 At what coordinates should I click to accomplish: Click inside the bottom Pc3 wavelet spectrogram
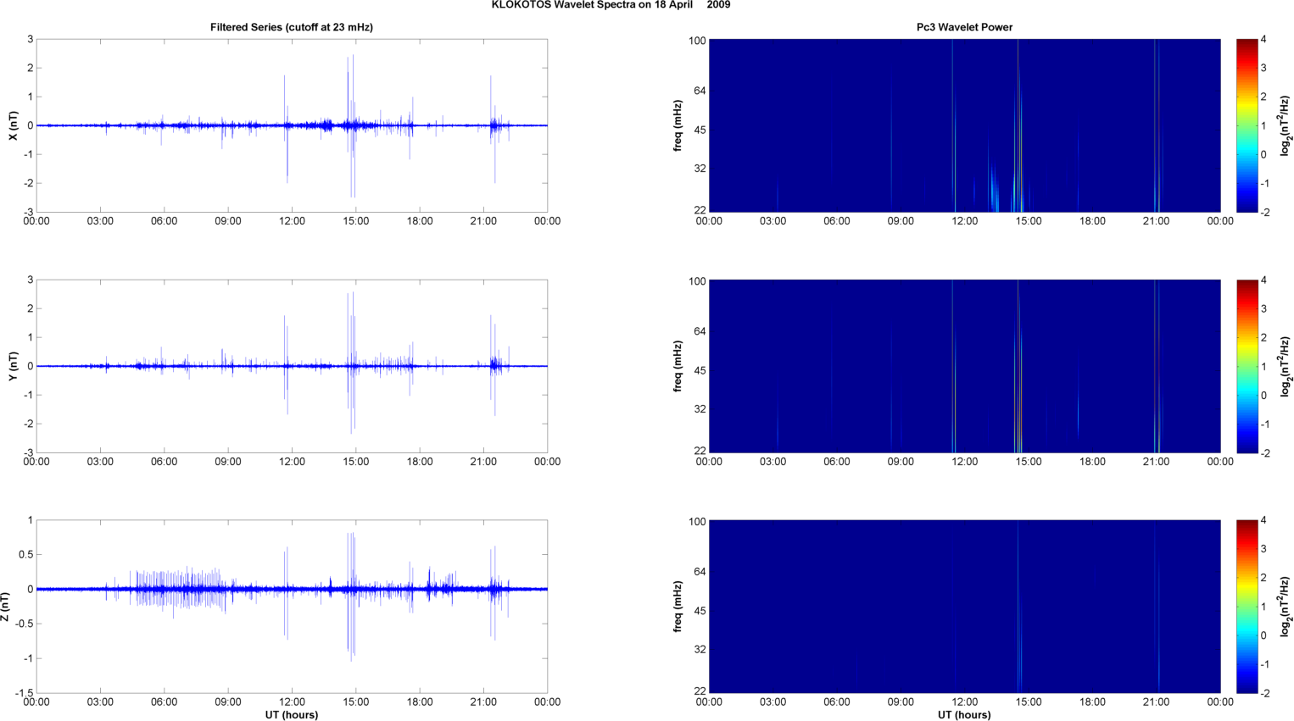click(x=964, y=607)
